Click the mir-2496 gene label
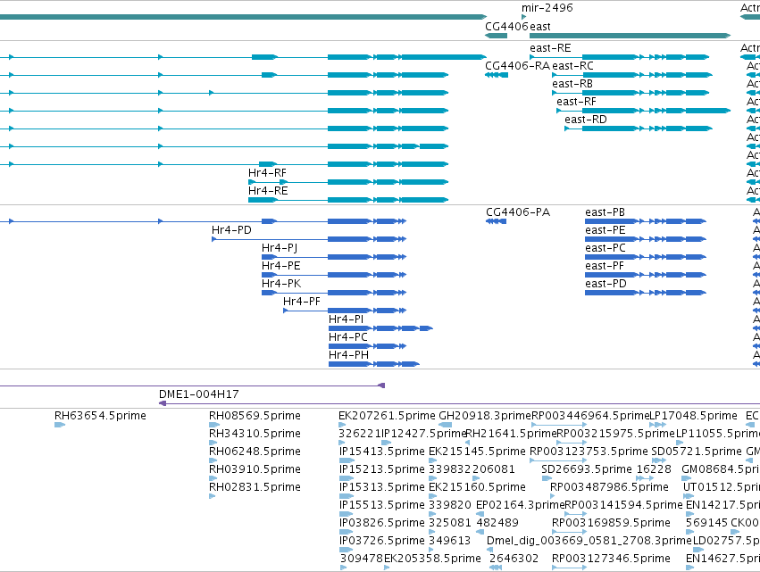The width and height of the screenshot is (760, 572). tap(547, 8)
